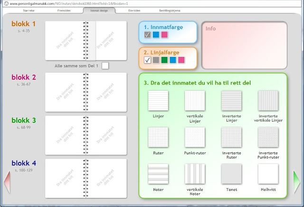
Task: Select the inverterte Punkt-ruter pattern
Action: pos(268,137)
